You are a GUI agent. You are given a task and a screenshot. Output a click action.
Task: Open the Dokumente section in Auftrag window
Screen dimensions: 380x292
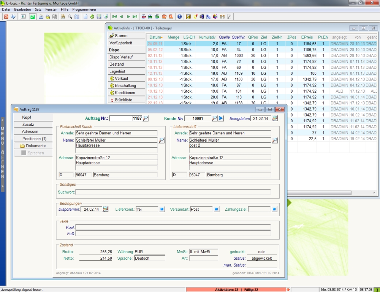tap(35, 146)
